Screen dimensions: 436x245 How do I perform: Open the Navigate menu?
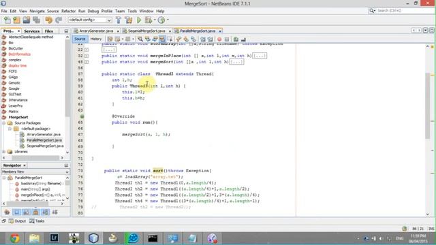coord(37,11)
